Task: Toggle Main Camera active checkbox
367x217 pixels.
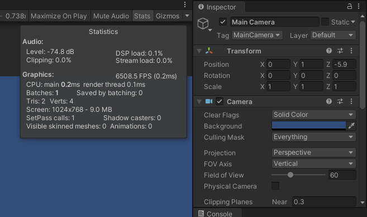Action: pos(223,22)
